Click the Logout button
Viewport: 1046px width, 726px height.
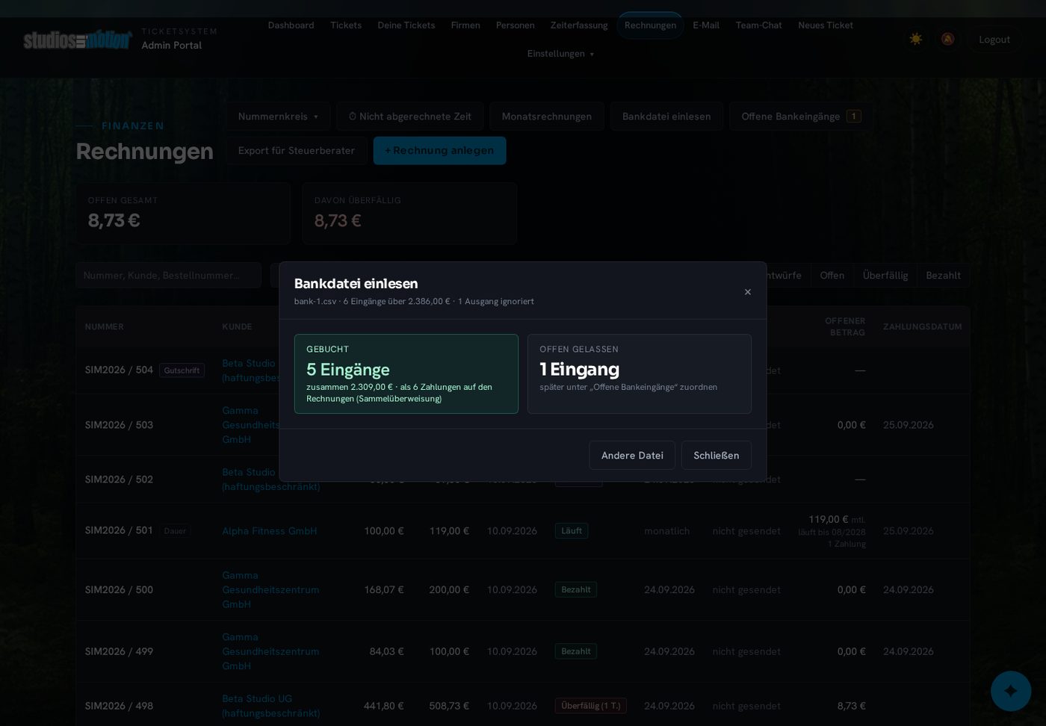pos(994,40)
